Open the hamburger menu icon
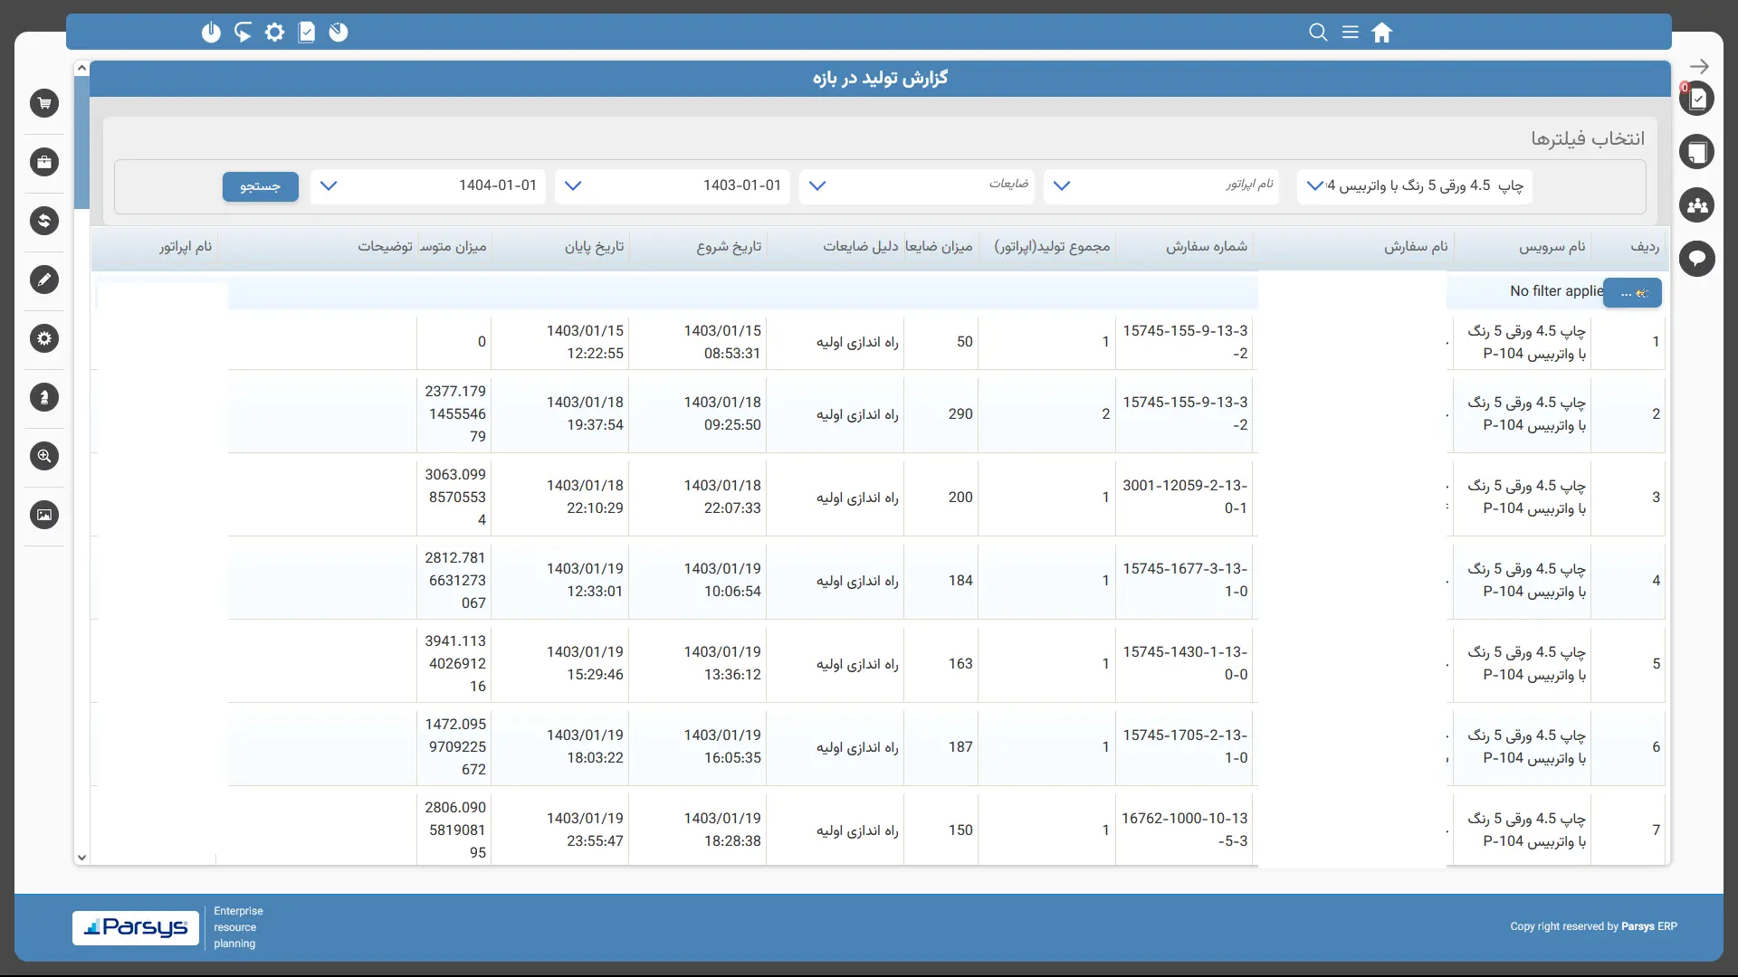 (1350, 33)
